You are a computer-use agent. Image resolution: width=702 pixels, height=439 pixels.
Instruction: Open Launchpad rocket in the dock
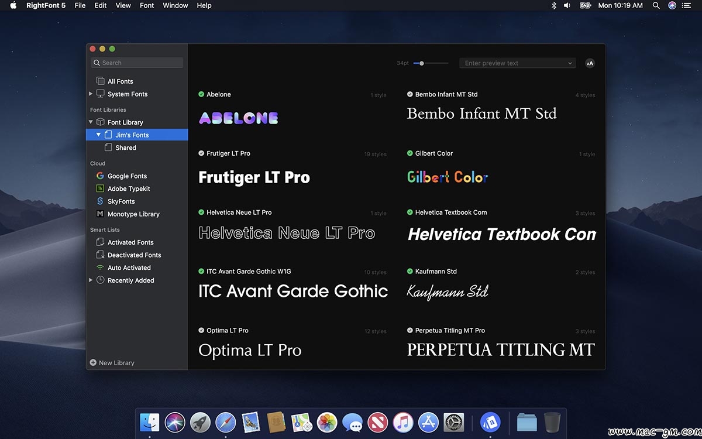point(200,422)
